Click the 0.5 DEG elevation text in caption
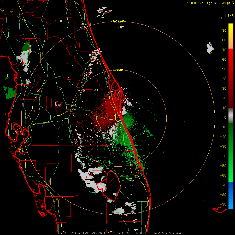This screenshot has width=235, height=235. coord(121,233)
